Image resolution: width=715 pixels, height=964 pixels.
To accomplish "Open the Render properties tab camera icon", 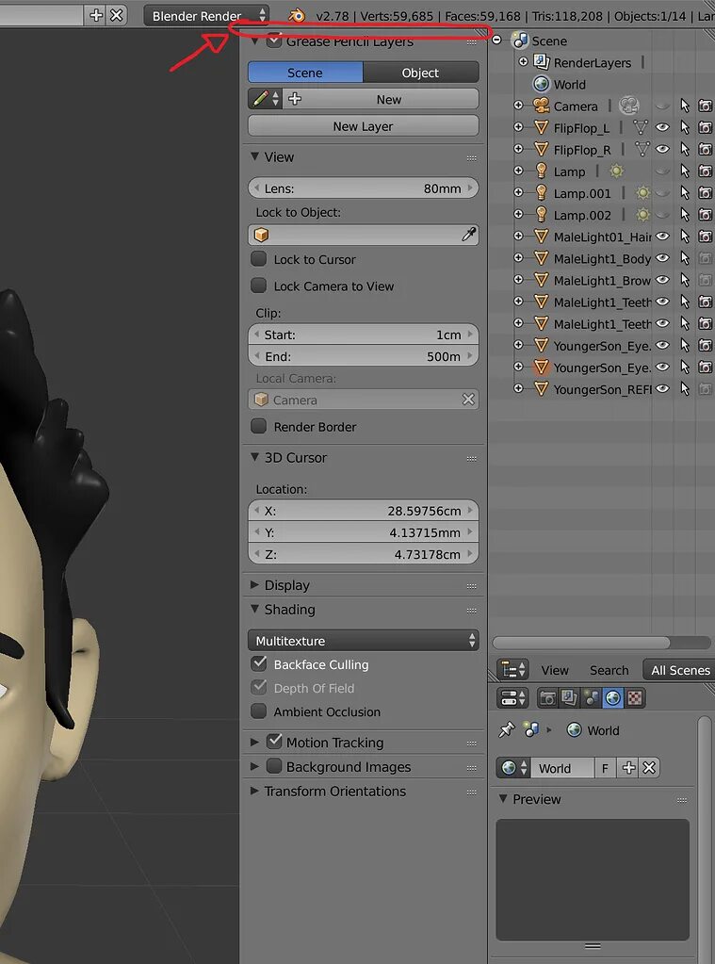I will tap(547, 698).
